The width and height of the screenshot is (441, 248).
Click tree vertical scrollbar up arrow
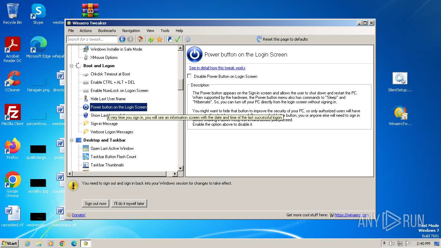coord(181,48)
